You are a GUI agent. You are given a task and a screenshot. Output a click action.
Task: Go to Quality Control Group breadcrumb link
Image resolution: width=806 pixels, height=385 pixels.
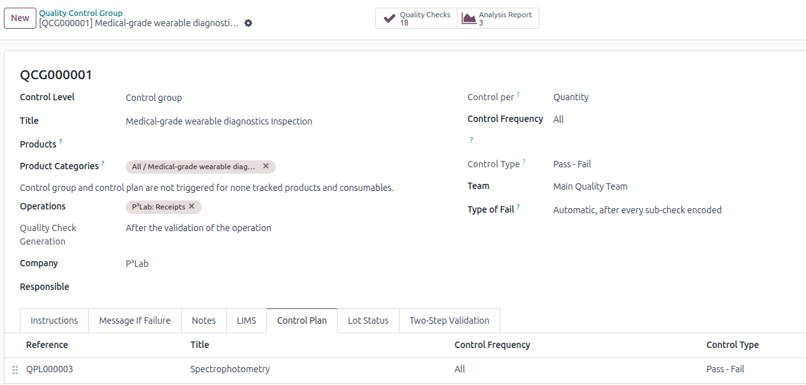(81, 13)
